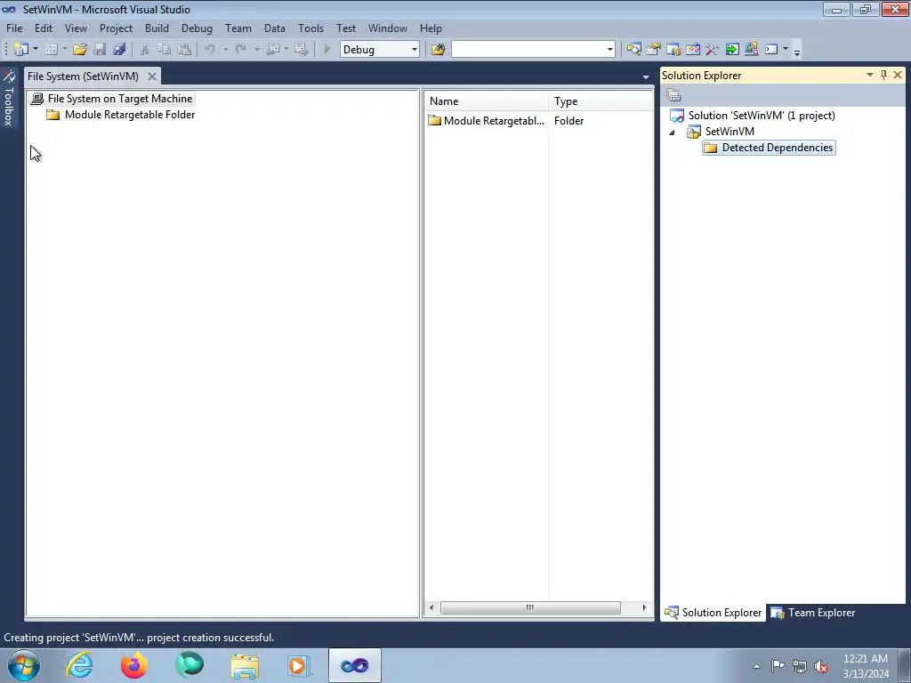Image resolution: width=911 pixels, height=683 pixels.
Task: Open the Data menu
Action: (274, 28)
